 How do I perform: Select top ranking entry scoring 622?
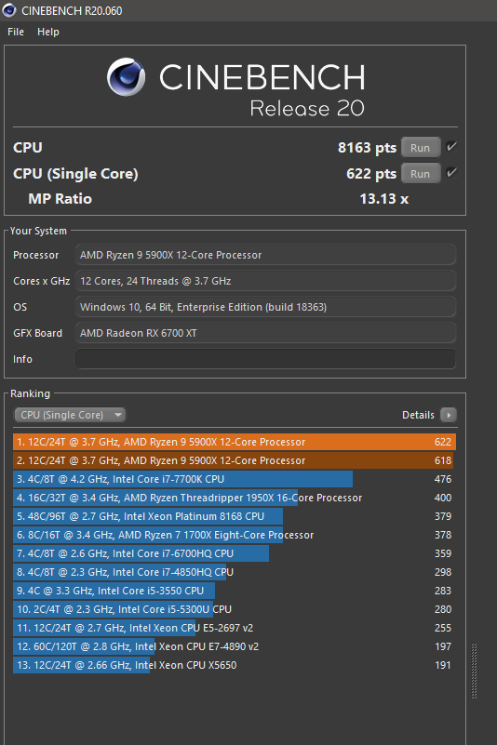click(235, 442)
